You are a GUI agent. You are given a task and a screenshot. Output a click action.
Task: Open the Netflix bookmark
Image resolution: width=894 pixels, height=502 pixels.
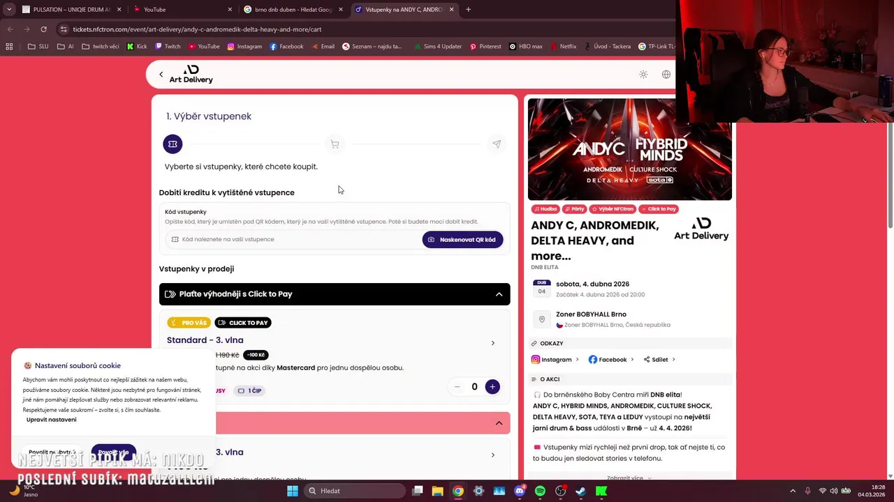[563, 47]
